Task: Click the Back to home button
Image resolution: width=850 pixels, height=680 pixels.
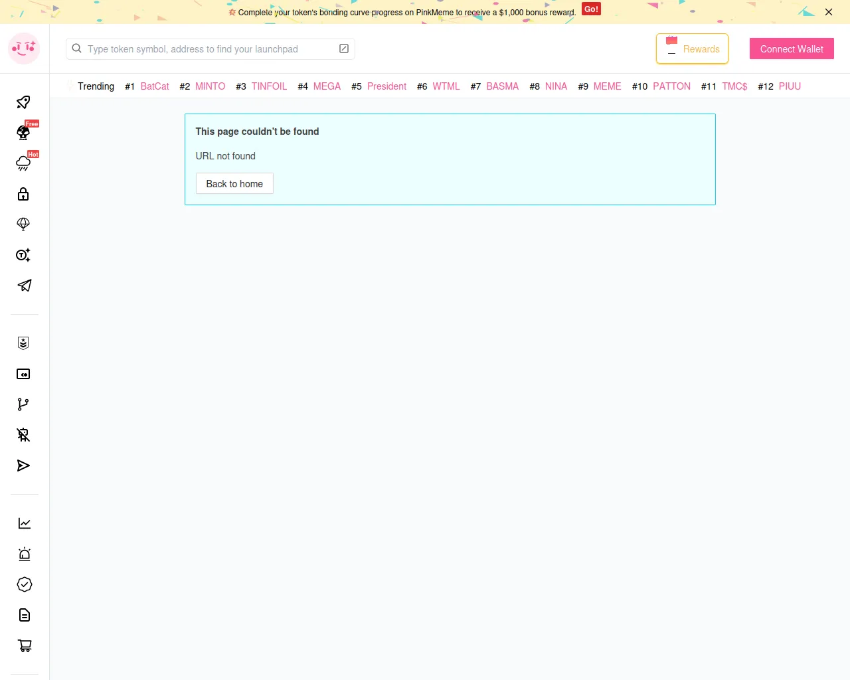Action: click(234, 184)
